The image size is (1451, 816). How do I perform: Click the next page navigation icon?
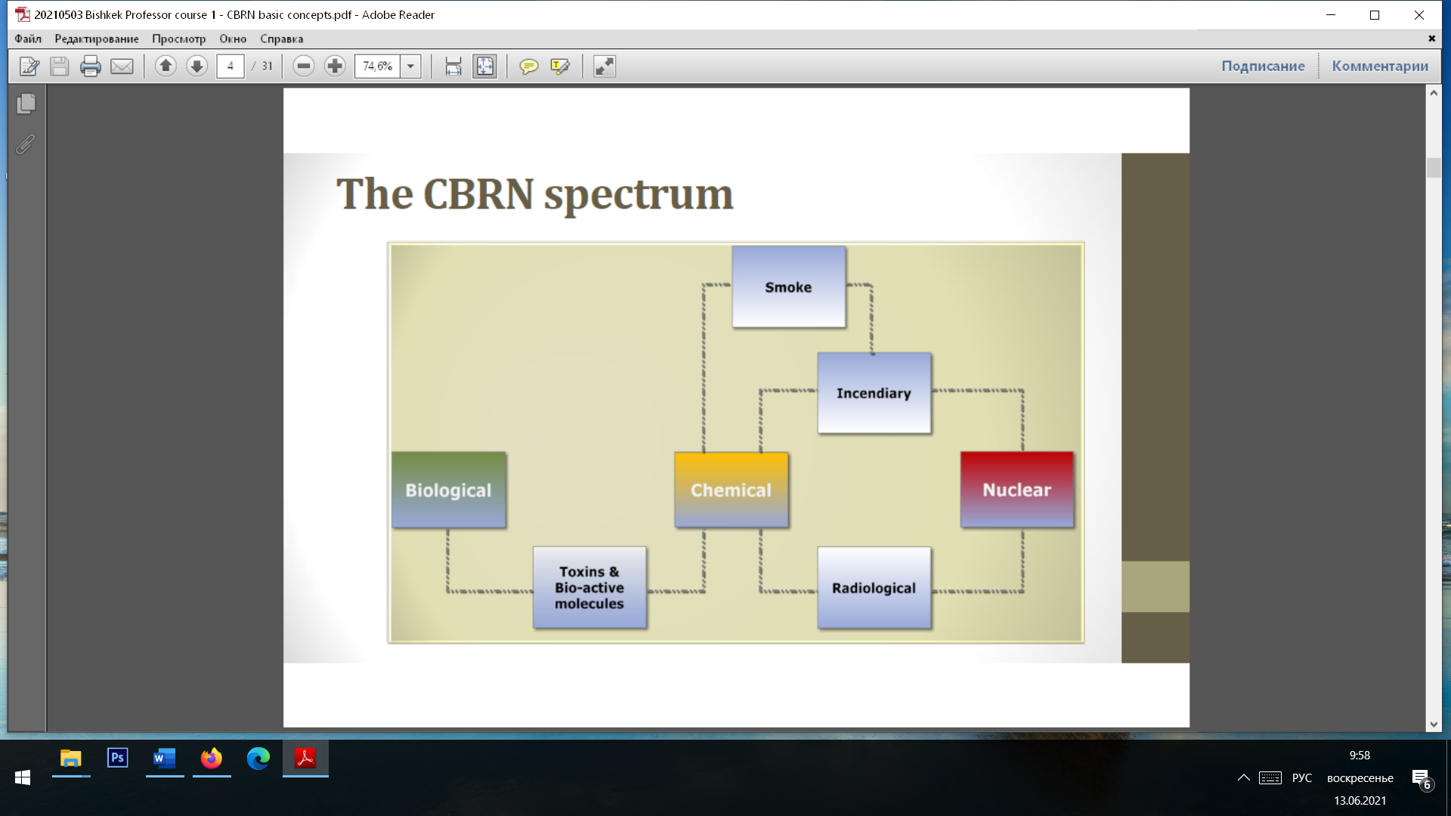tap(196, 66)
